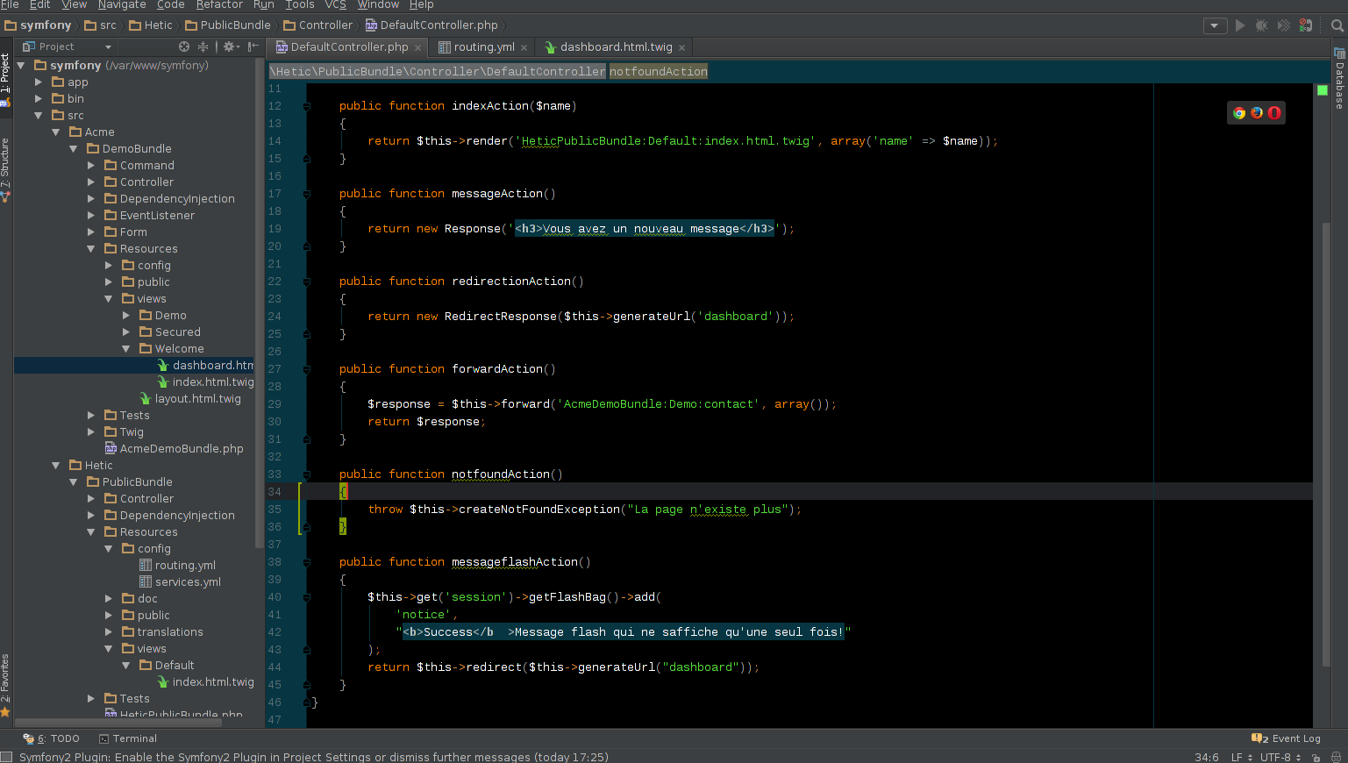The image size is (1348, 763).
Task: Open file in Opera browser icon
Action: [1274, 112]
